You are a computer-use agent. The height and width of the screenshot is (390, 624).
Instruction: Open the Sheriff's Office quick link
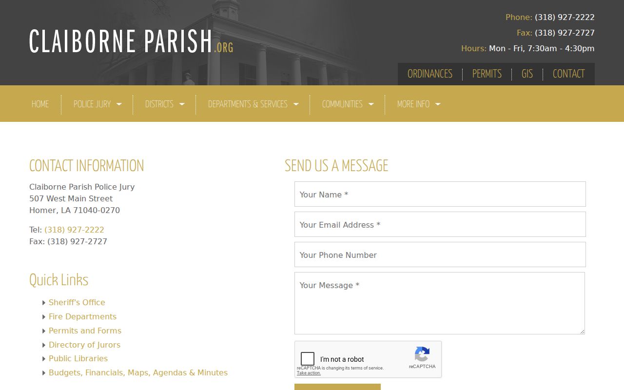click(77, 302)
